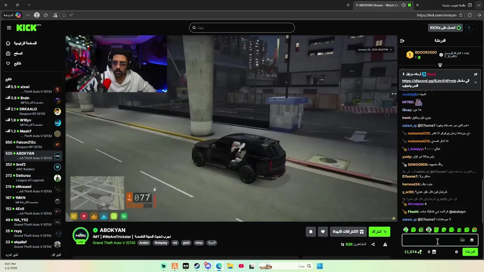Open 4Evil channel in sidebar

point(33,211)
